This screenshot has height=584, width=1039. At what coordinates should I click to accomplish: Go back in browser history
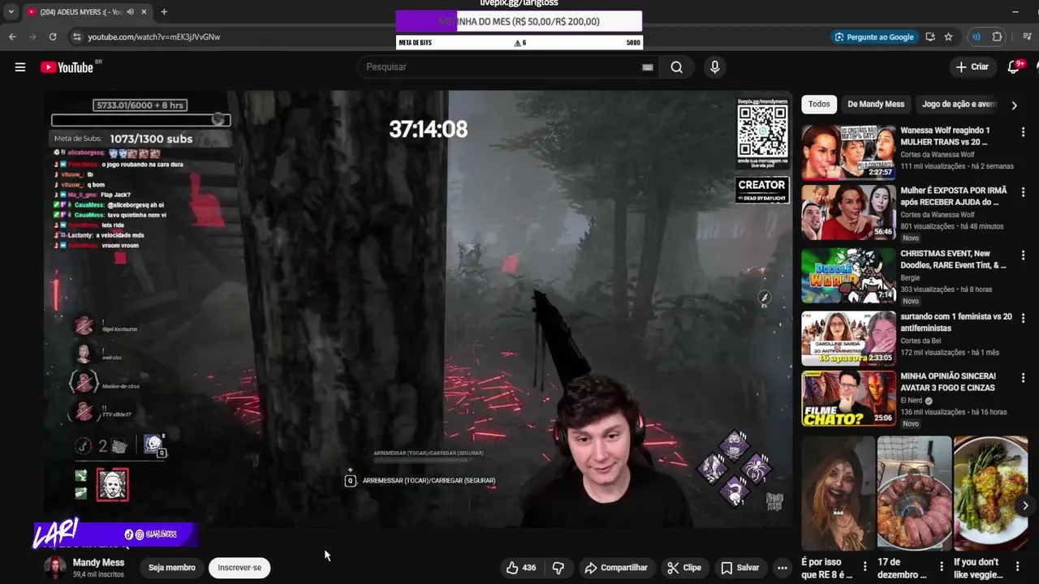[12, 36]
